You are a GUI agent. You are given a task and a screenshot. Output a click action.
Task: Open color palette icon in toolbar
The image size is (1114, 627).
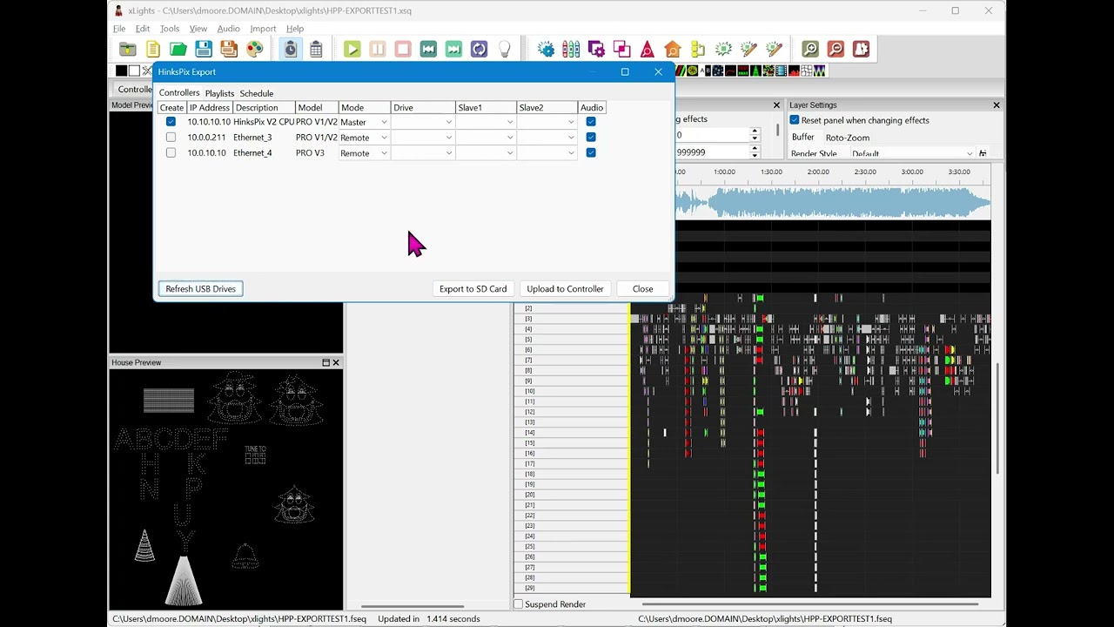[254, 50]
